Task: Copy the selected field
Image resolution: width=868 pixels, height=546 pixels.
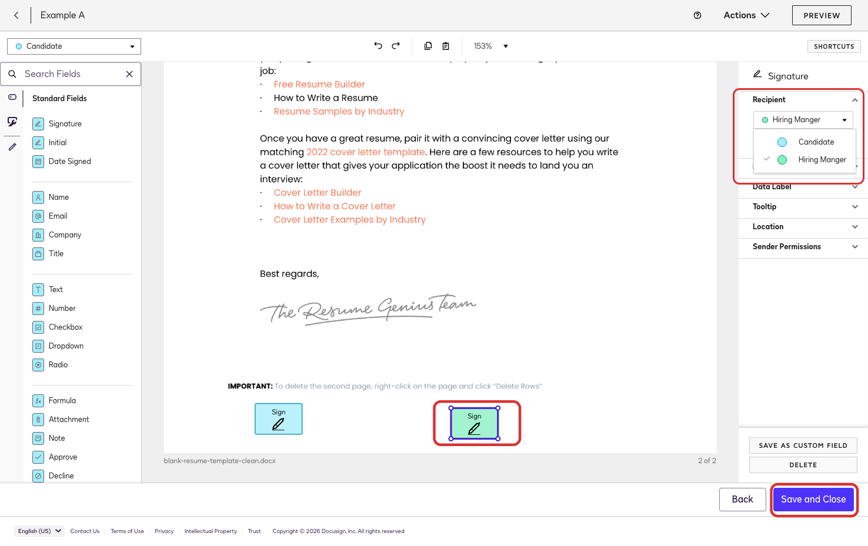Action: (428, 46)
